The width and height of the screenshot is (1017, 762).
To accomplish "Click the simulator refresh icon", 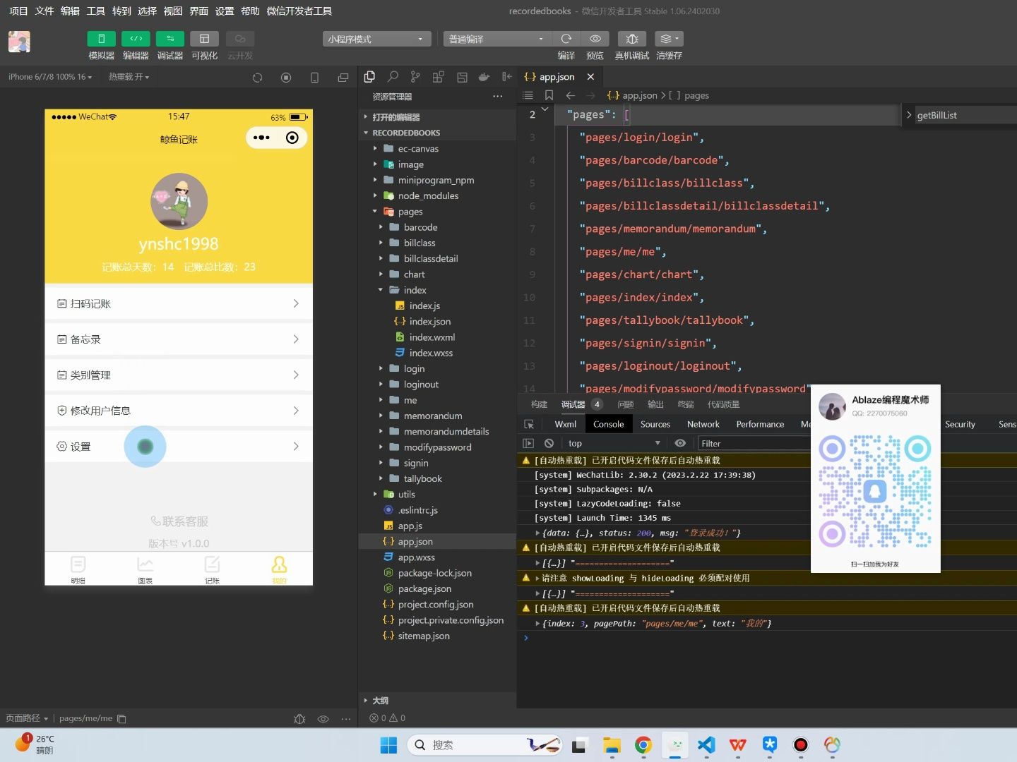I will pos(258,78).
